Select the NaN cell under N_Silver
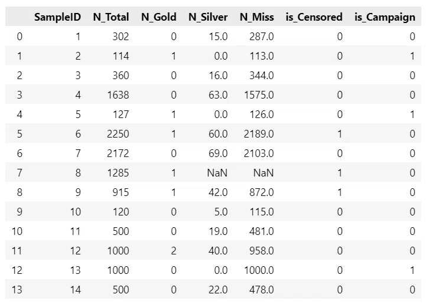 [x=217, y=173]
